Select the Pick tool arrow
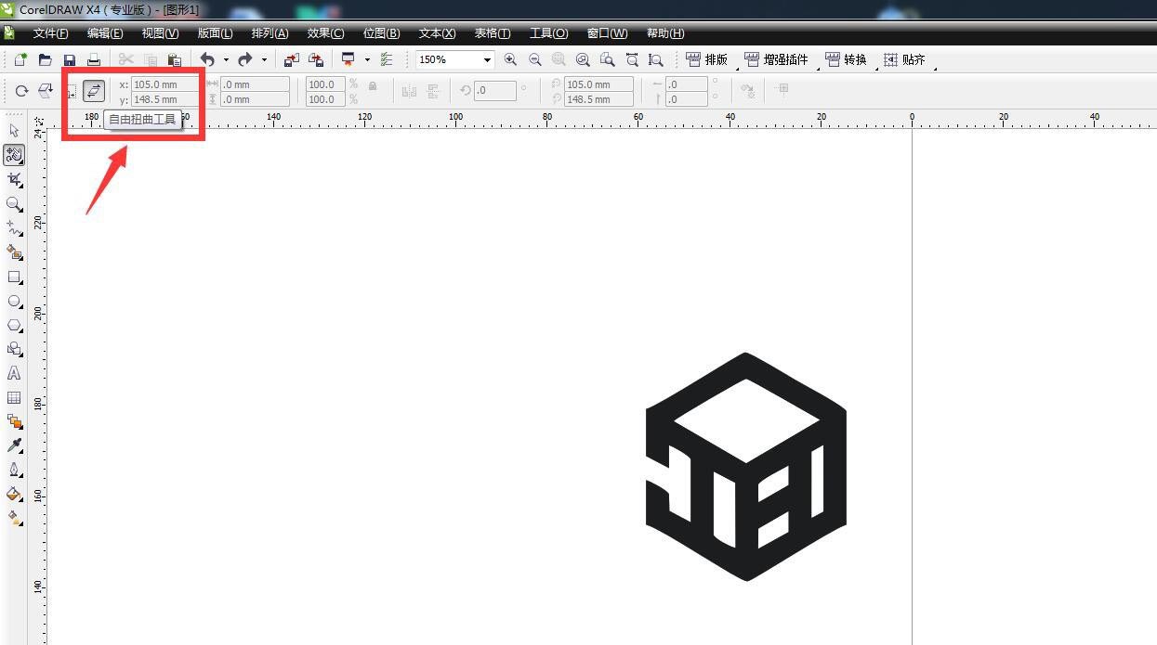This screenshot has width=1157, height=645. (x=14, y=131)
